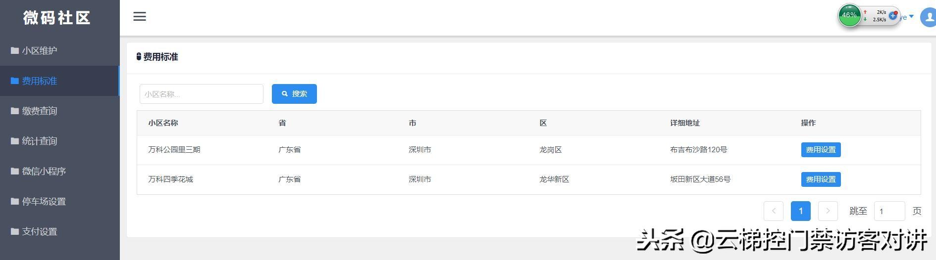Open the user account dropdown arrow

(x=911, y=17)
